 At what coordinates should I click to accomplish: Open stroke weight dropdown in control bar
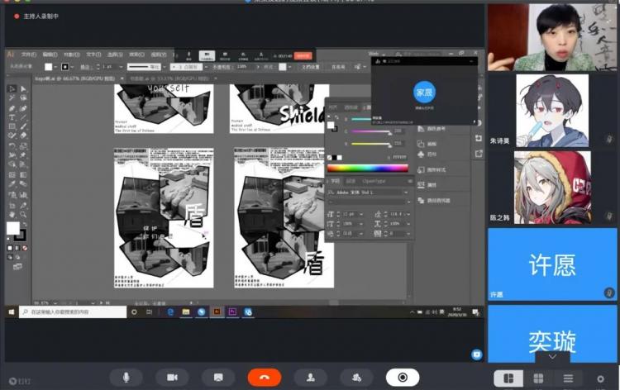(x=121, y=67)
